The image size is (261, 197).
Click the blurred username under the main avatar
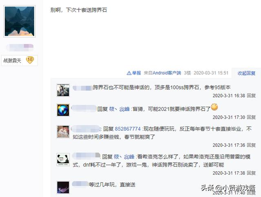click(x=20, y=47)
